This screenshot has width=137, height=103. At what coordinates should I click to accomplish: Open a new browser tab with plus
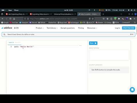103,14
